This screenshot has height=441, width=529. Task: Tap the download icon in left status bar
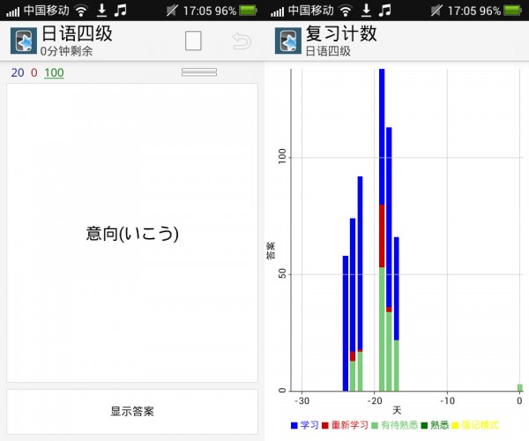coord(101,11)
